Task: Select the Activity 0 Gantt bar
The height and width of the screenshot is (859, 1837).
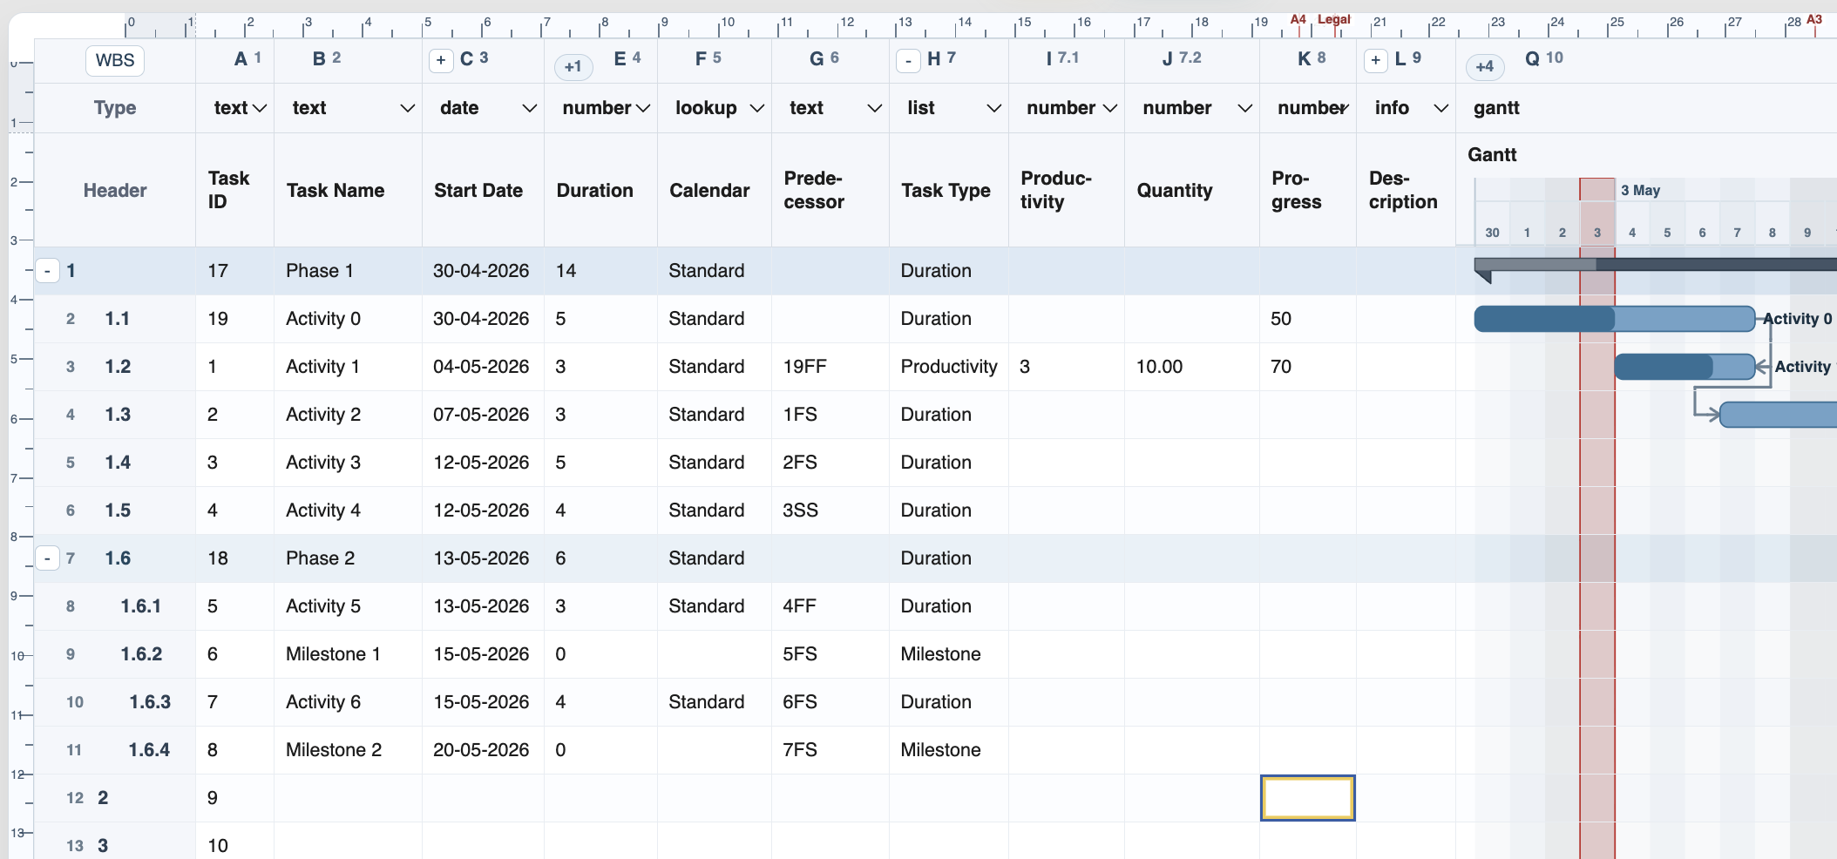Action: pyautogui.click(x=1614, y=319)
